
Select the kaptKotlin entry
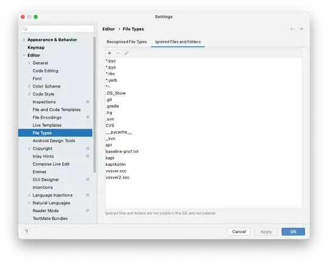click(x=115, y=165)
